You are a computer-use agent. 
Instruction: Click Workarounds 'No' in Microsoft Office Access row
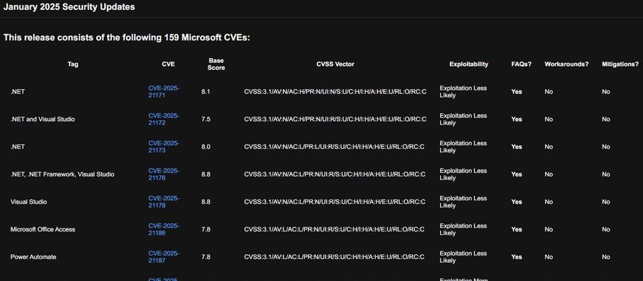click(549, 229)
